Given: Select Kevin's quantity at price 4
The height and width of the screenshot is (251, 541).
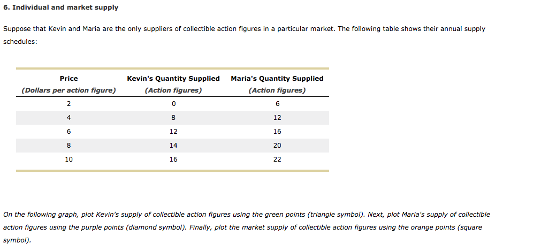Looking at the screenshot, I should 173,117.
